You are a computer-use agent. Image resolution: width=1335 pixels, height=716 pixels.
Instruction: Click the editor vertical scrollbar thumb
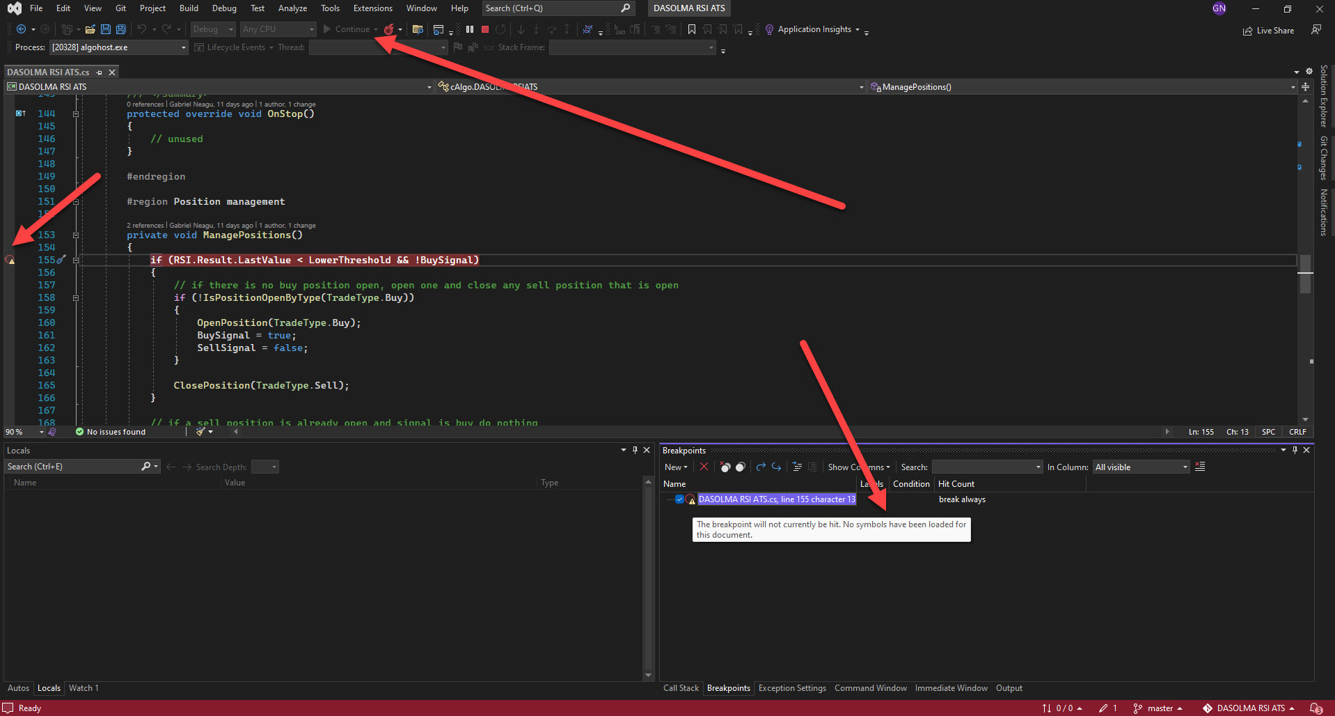(x=1305, y=274)
